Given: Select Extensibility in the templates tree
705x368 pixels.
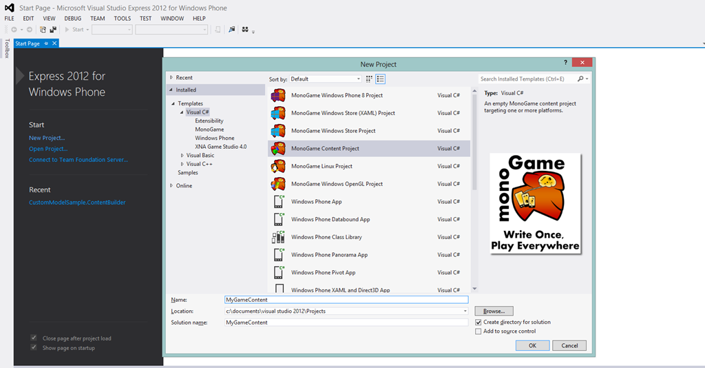Looking at the screenshot, I should point(209,121).
